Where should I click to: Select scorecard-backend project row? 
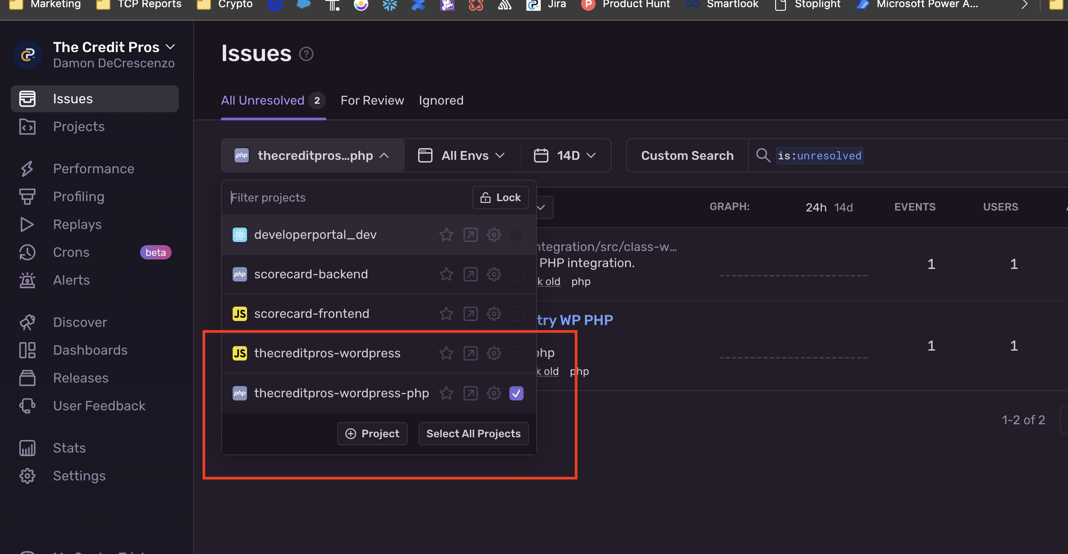(x=379, y=274)
